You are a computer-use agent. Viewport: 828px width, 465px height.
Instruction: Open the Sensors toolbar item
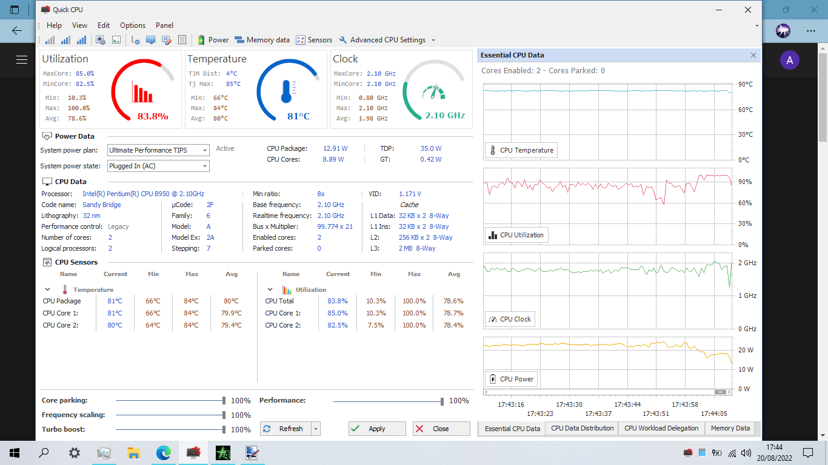314,40
